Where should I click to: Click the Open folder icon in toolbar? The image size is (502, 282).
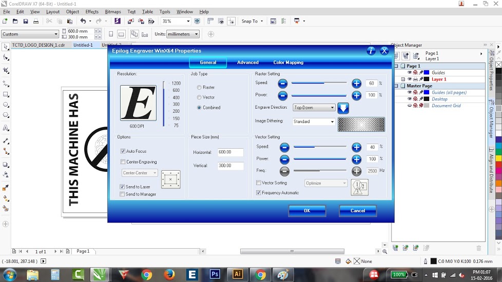tap(15, 21)
